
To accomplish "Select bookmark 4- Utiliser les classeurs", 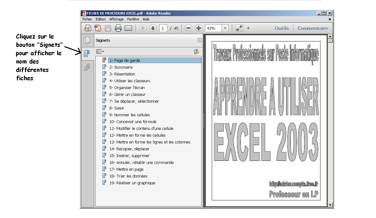I will pyautogui.click(x=130, y=81).
